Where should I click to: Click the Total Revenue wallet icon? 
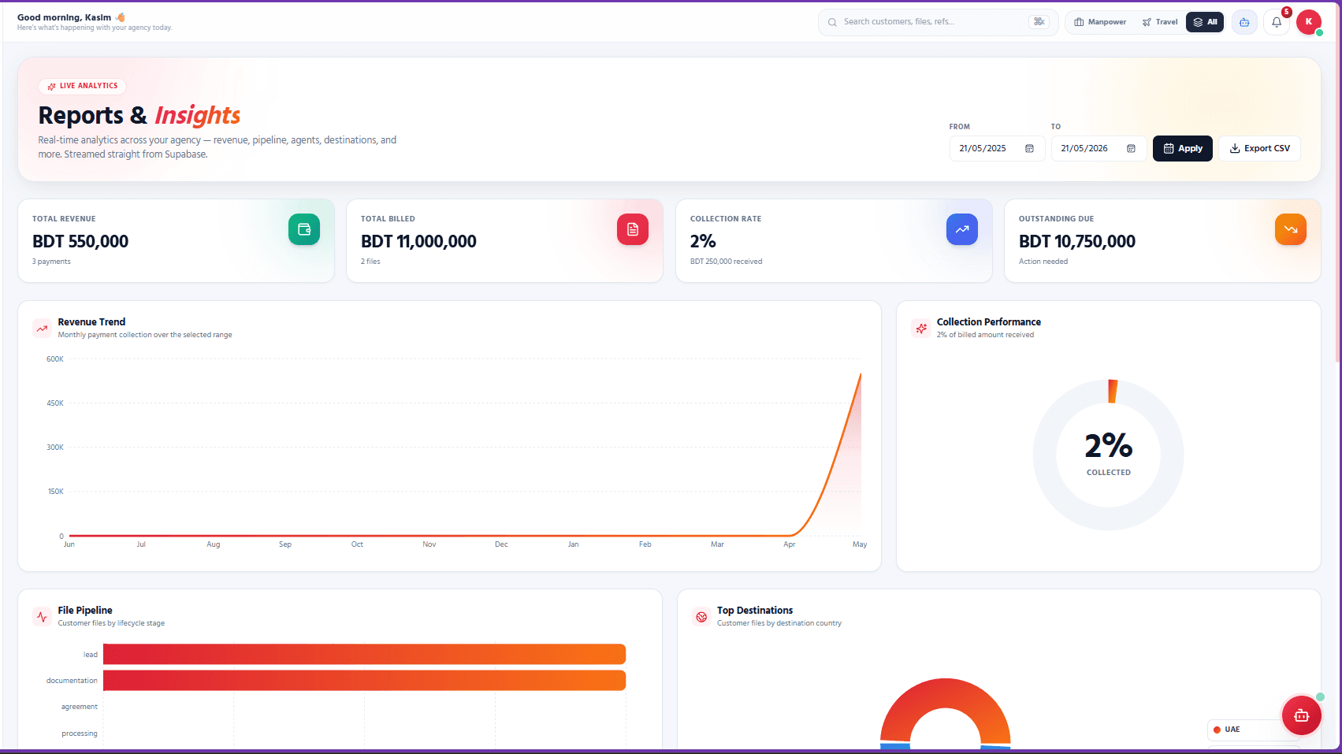coord(304,229)
